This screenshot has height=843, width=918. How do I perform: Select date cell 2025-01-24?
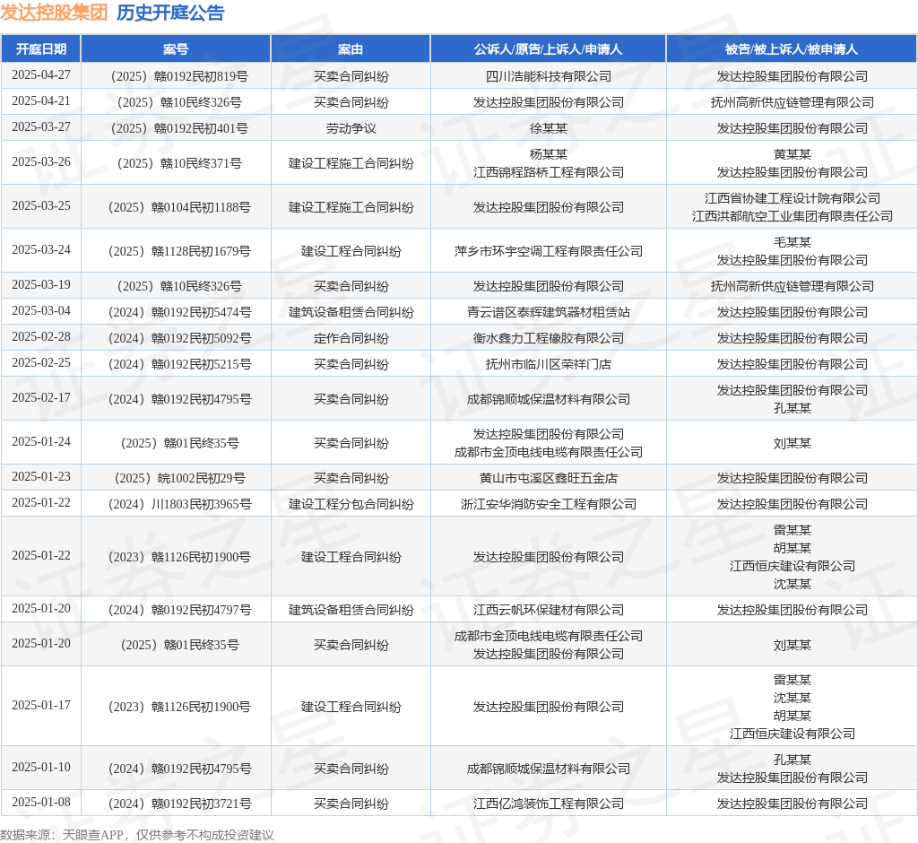coord(41,442)
